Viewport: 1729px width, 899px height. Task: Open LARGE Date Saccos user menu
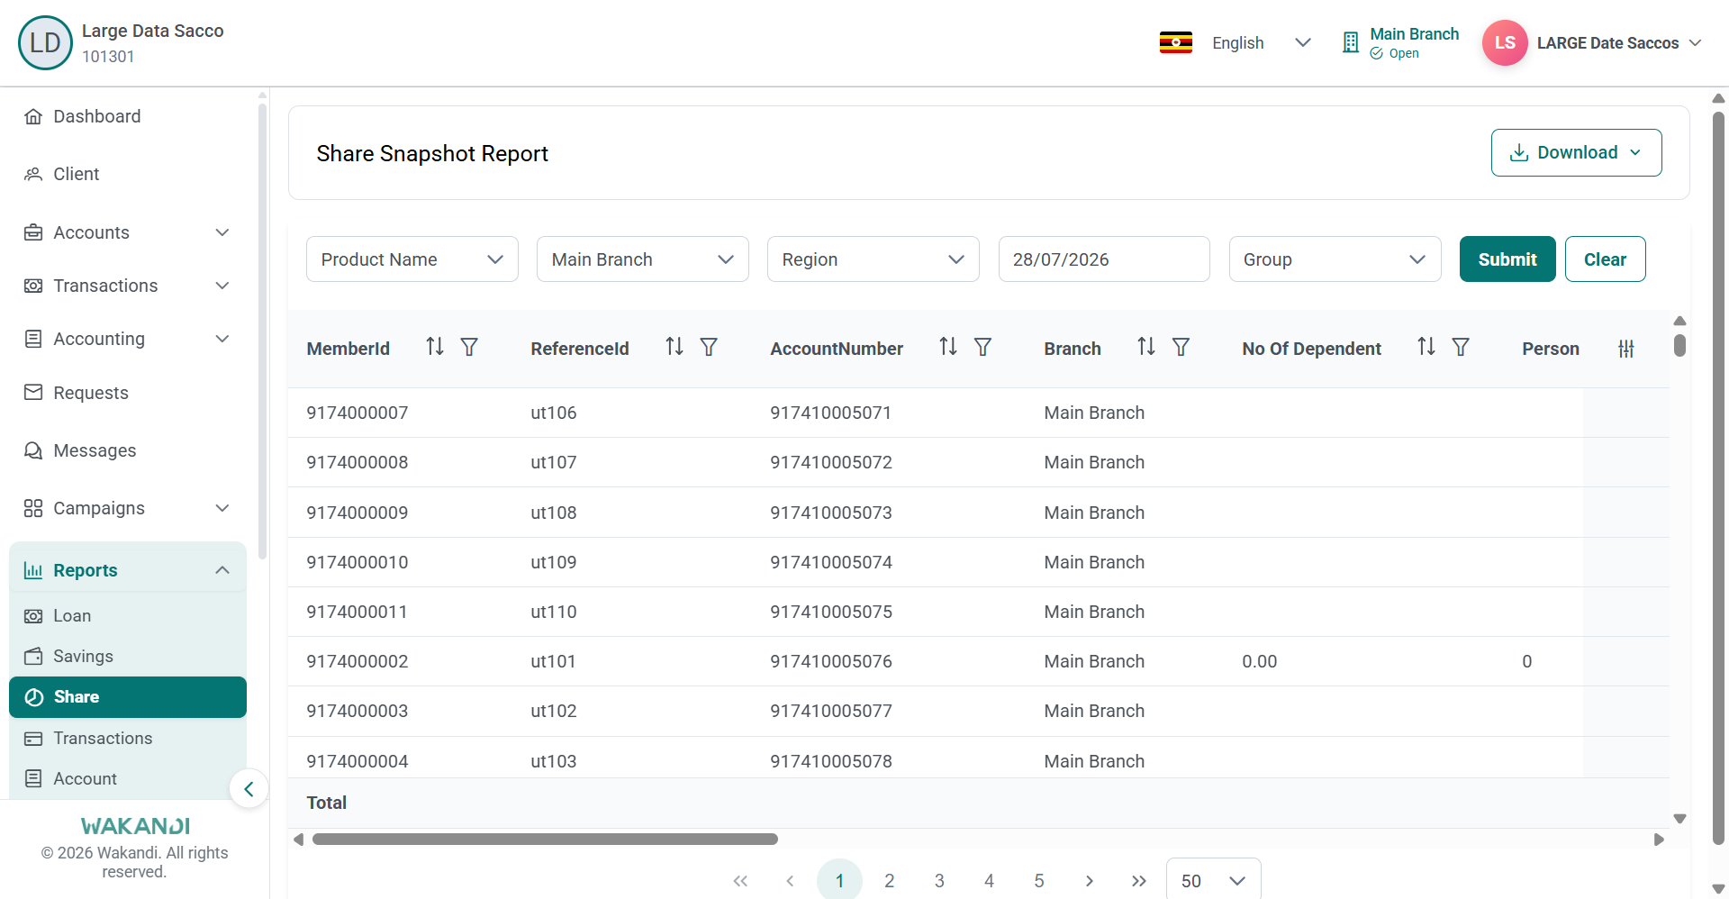(1618, 42)
